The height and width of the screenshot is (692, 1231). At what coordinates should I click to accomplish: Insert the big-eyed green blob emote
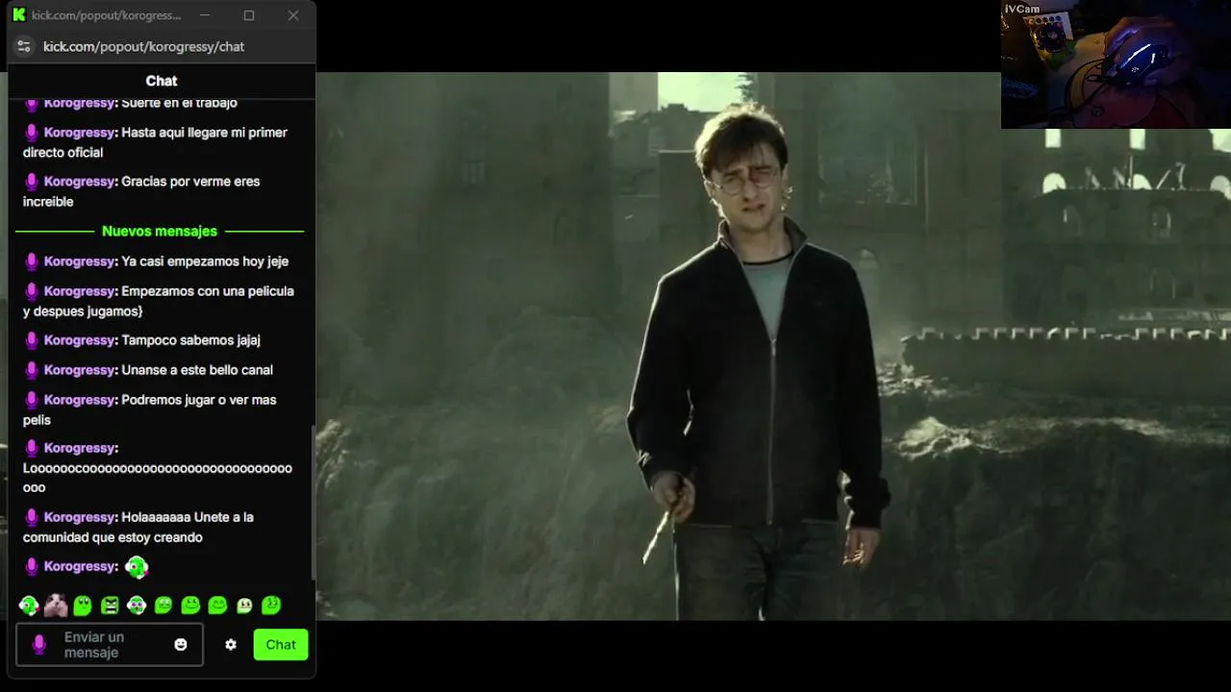[x=83, y=605]
